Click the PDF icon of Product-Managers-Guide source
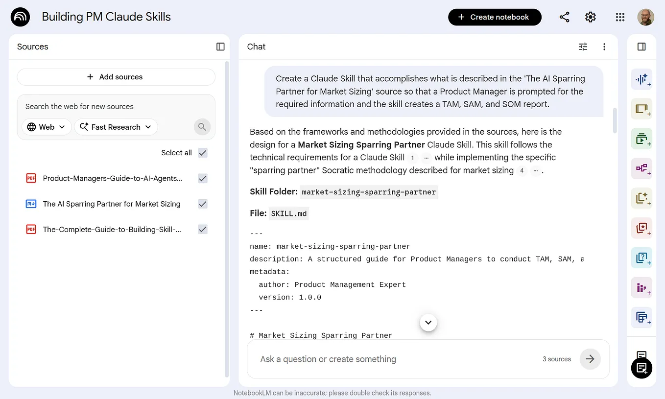This screenshot has width=665, height=399. point(31,178)
